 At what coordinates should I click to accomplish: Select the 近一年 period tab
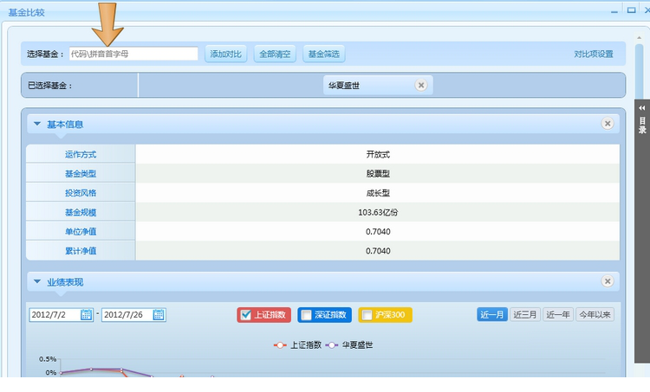(x=558, y=315)
